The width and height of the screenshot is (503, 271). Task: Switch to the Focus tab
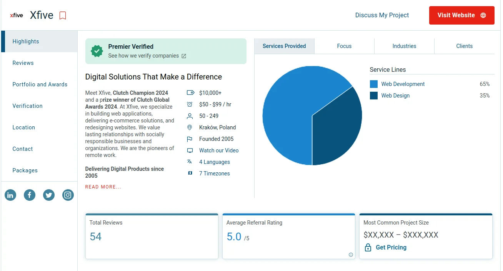tap(344, 46)
